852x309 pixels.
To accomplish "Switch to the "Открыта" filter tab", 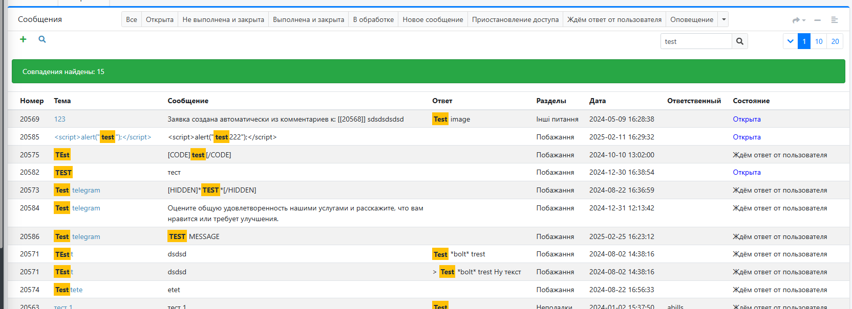I will pyautogui.click(x=160, y=19).
